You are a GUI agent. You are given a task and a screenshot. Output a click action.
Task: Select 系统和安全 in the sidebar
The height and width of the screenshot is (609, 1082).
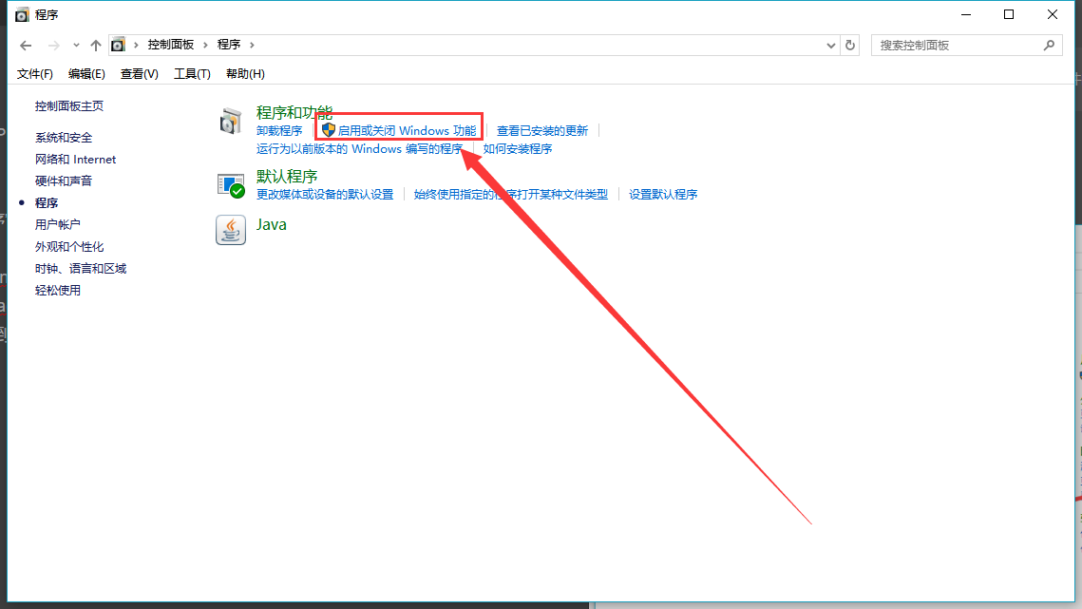coord(64,138)
